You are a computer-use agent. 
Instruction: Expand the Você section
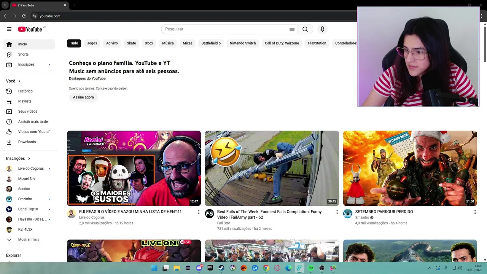13,81
